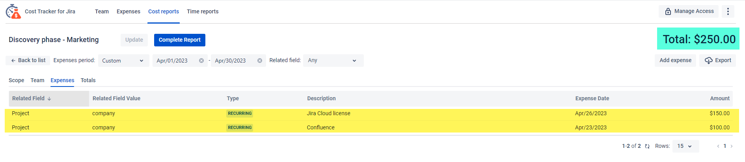Image resolution: width=745 pixels, height=162 pixels.
Task: Click the refresh icon next to 1-2 of 2
Action: point(647,146)
